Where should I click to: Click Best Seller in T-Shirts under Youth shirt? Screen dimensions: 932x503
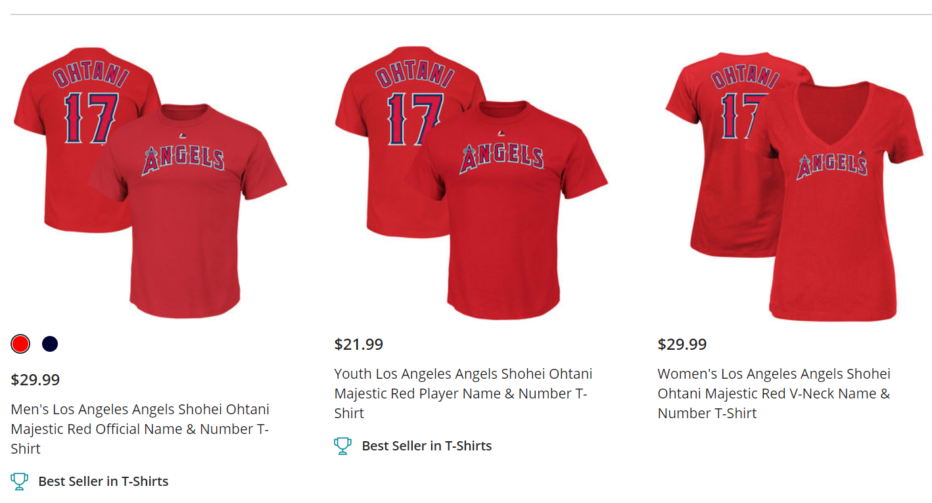click(x=427, y=446)
